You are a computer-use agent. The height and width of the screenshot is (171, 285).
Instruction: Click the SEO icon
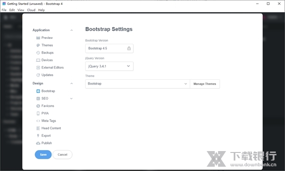pyautogui.click(x=38, y=98)
